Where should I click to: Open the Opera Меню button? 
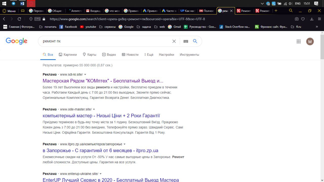(9, 11)
